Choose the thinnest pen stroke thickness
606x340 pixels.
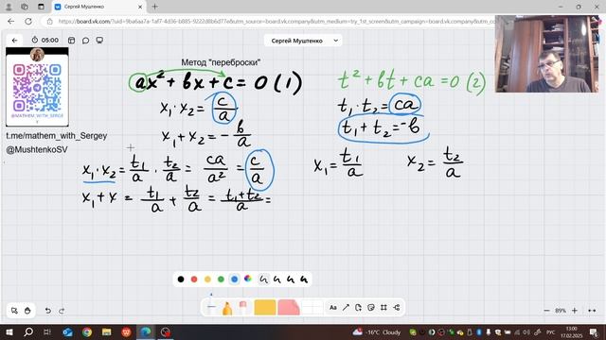pyautogui.click(x=263, y=280)
